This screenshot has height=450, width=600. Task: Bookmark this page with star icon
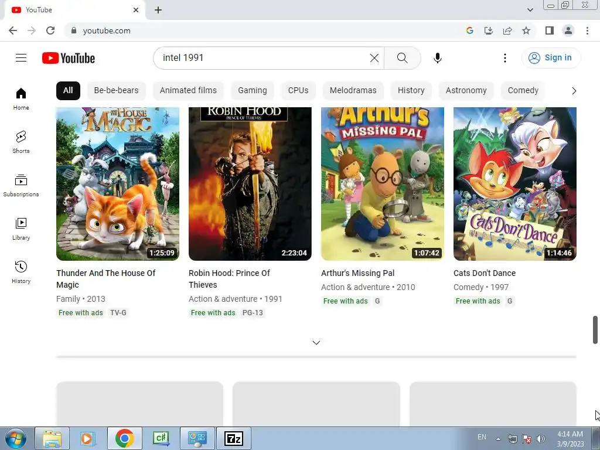tap(526, 30)
